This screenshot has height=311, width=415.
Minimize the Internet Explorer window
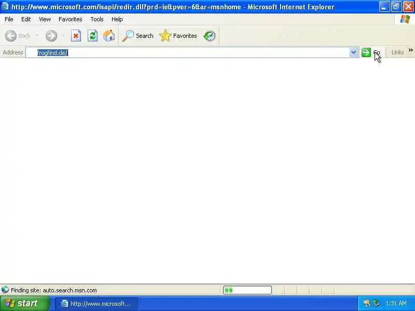[384, 7]
